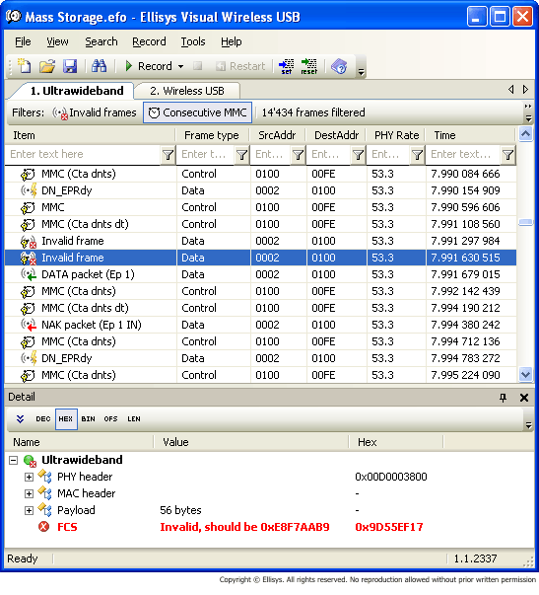Screen dimensions: 539x595
Task: Expand the Payload tree node
Action: [x=29, y=510]
